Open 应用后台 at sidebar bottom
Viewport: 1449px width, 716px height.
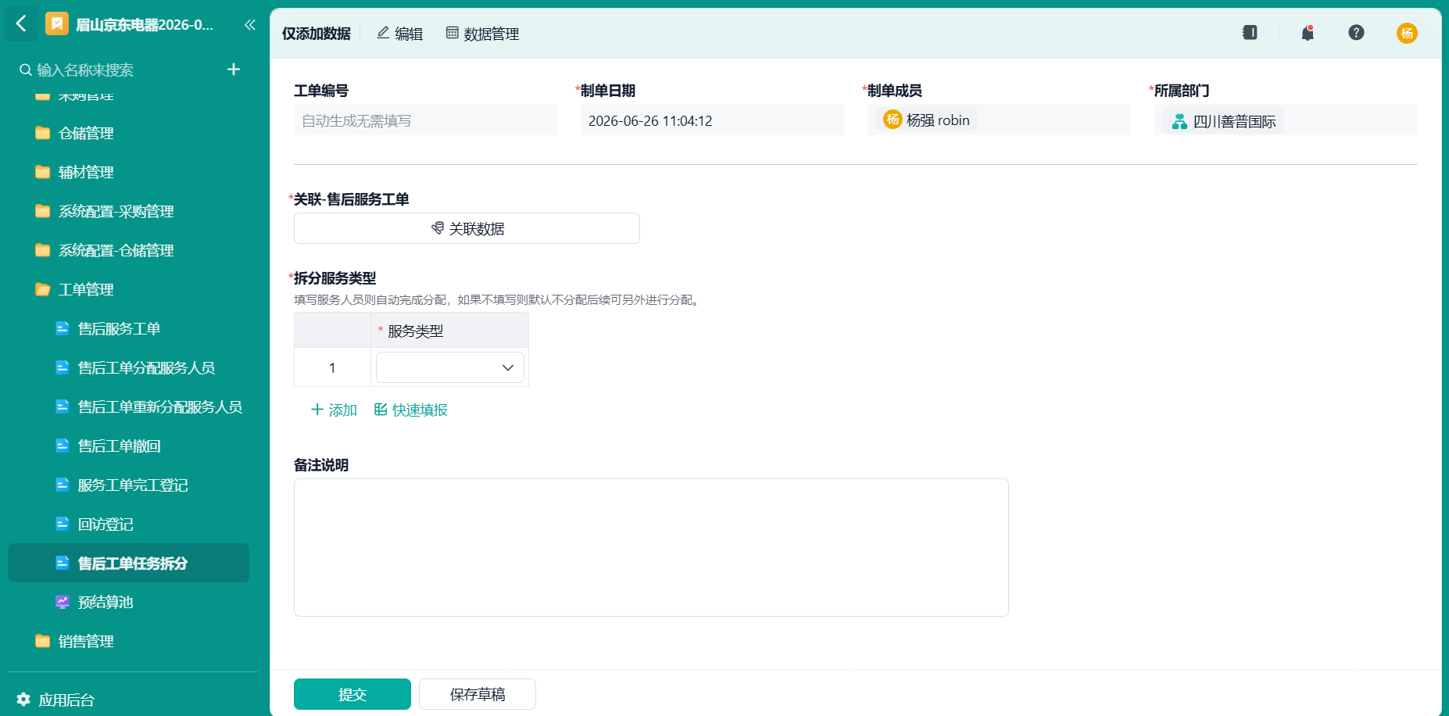pos(55,700)
